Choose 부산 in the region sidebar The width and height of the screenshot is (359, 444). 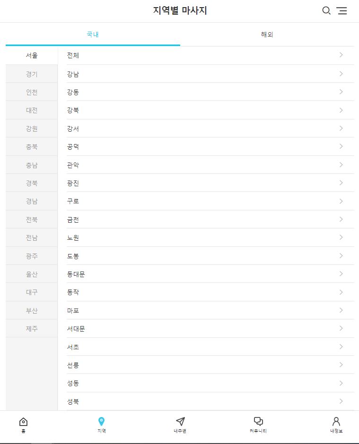point(32,310)
